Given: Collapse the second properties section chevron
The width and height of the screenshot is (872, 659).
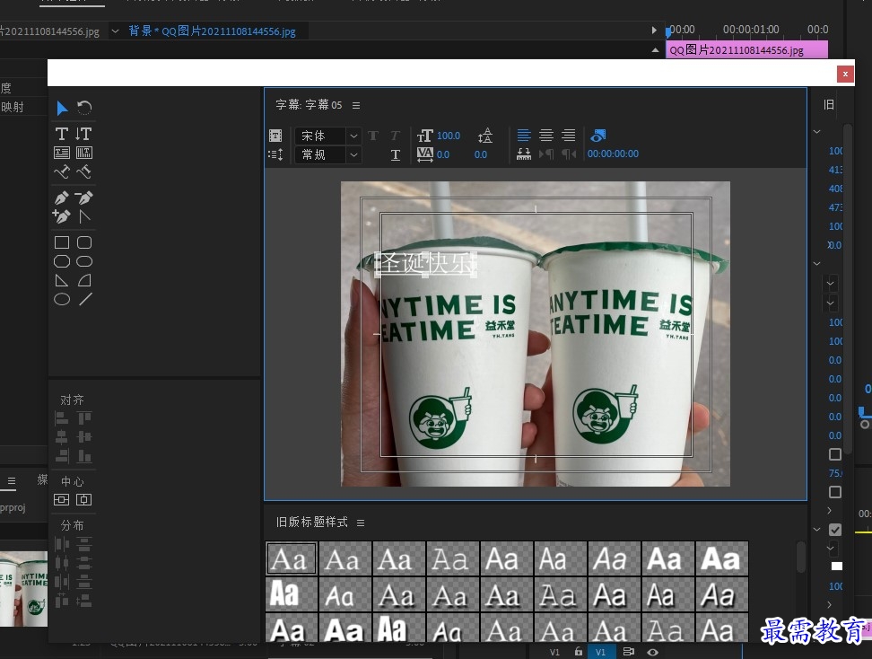Looking at the screenshot, I should pyautogui.click(x=817, y=263).
